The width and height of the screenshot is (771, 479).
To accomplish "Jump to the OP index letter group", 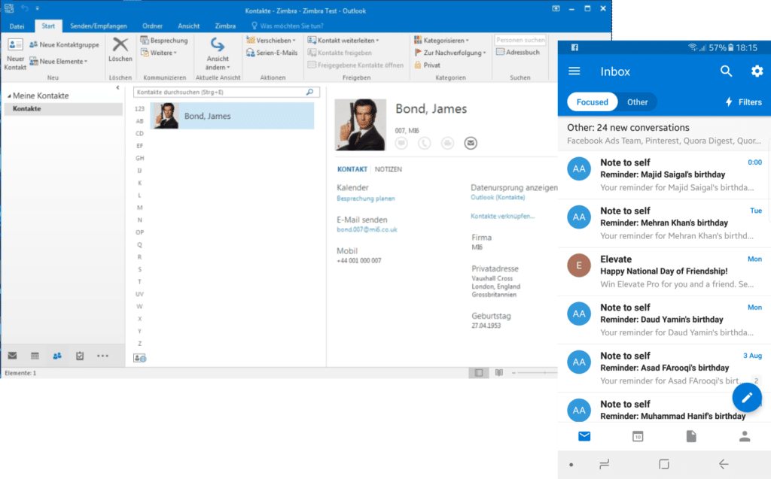I will 139,232.
